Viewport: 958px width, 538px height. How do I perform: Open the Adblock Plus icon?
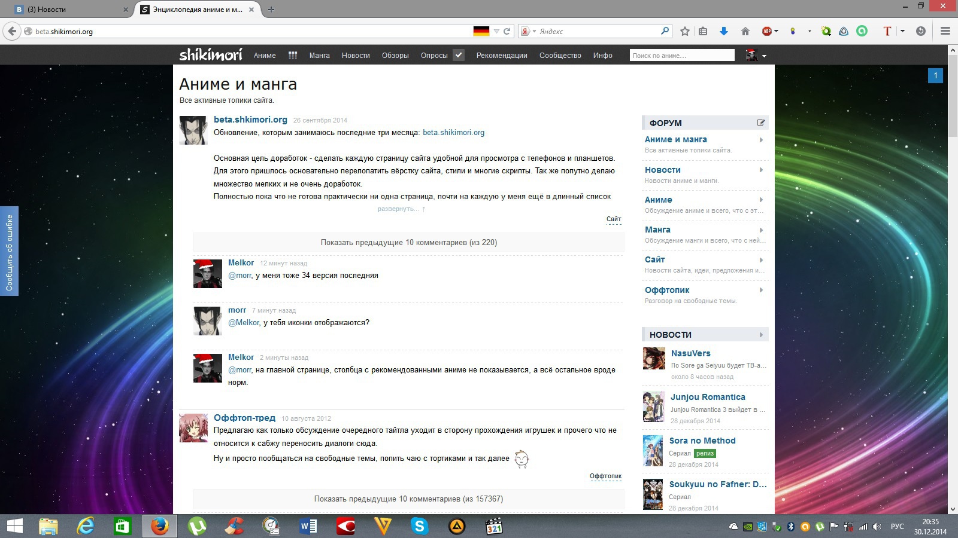767,31
